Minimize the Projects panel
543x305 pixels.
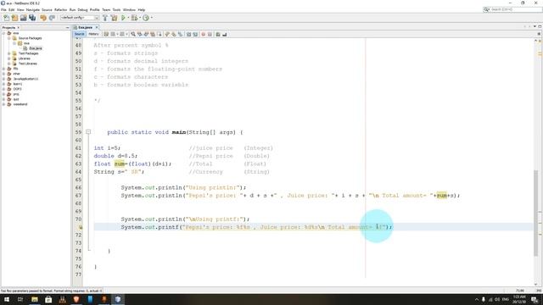(67, 28)
